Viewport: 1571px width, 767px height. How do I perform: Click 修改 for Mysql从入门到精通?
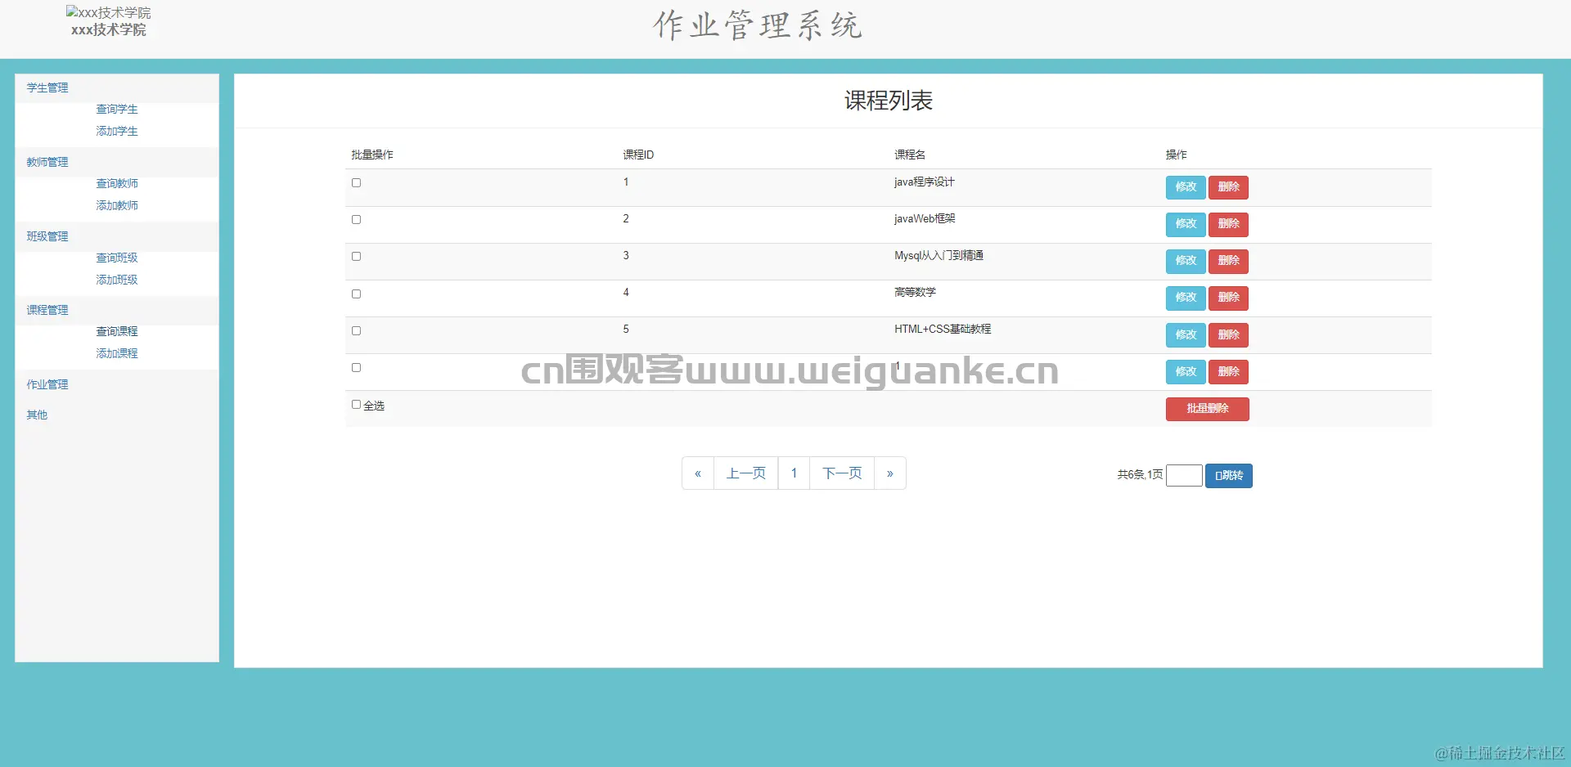1186,261
